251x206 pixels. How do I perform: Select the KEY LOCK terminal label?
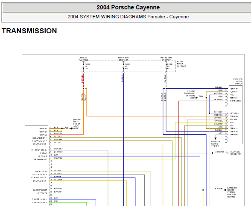click(x=234, y=113)
